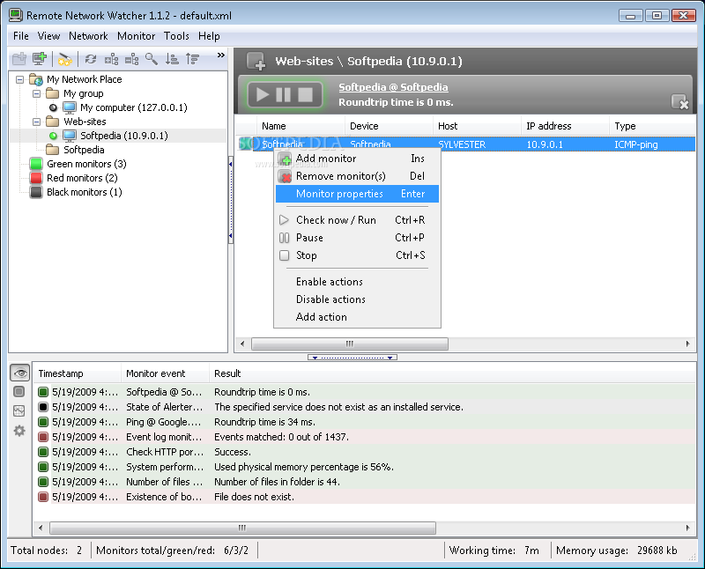Click the add computer toolbar icon
This screenshot has width=705, height=569.
point(40,58)
